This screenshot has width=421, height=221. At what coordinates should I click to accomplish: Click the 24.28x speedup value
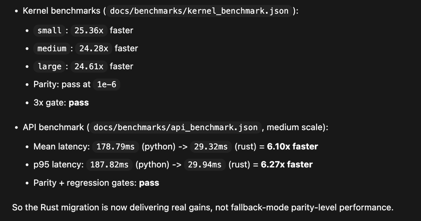click(x=94, y=48)
